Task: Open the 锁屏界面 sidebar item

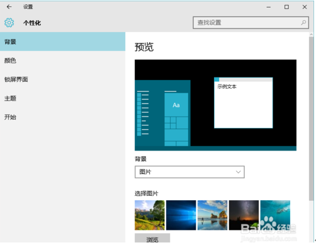Action: tap(62, 79)
